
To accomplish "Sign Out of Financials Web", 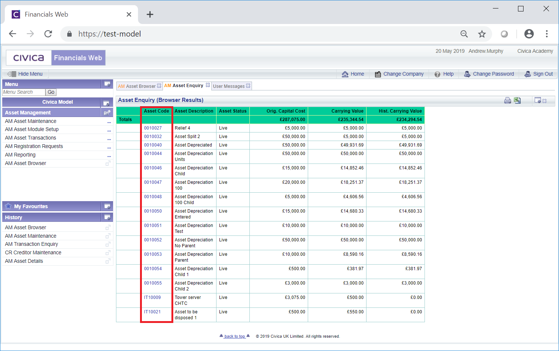I will coord(539,74).
